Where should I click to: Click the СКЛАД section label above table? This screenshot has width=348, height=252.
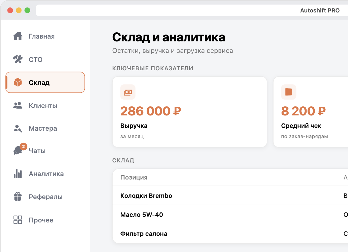(123, 161)
